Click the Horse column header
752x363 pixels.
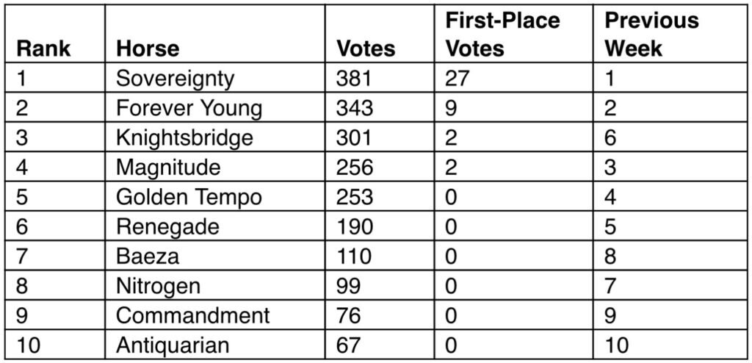coord(148,48)
